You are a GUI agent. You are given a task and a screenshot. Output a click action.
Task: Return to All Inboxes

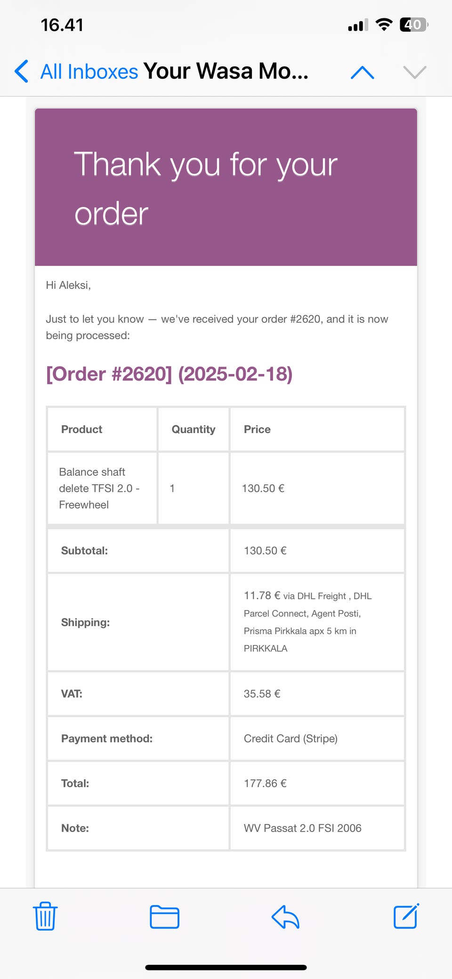(89, 72)
